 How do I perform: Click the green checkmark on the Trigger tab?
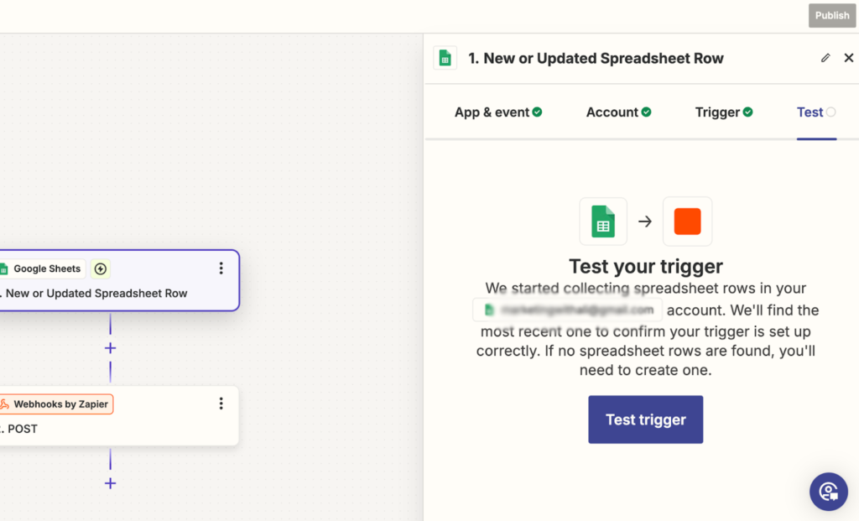pyautogui.click(x=747, y=111)
